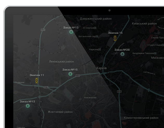The width and height of the screenshot is (164, 128).
Task: Click the Новожанове place label
Action: tap(90, 97)
